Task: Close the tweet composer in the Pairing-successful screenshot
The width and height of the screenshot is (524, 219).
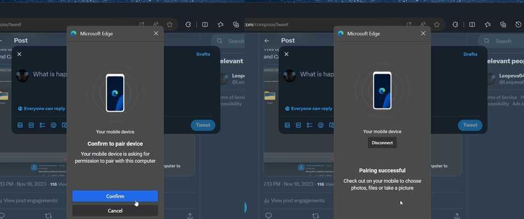Action: (286, 54)
